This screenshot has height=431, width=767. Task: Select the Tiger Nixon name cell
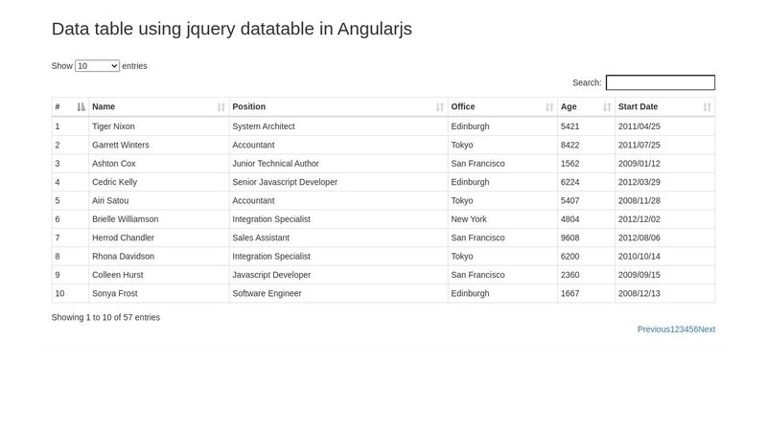[x=113, y=126]
